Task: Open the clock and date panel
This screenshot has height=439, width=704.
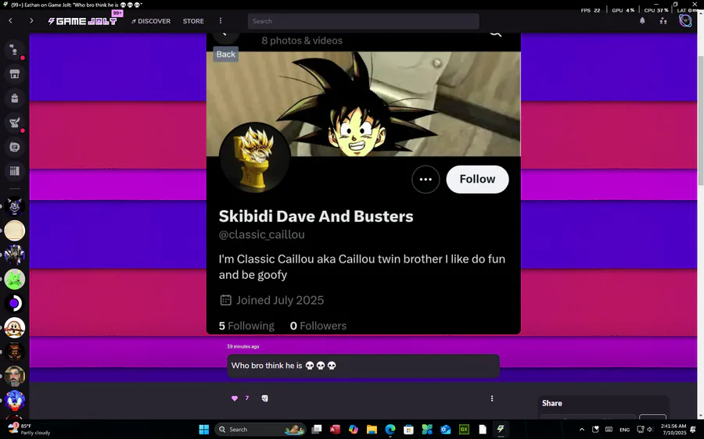Action: coord(673,429)
